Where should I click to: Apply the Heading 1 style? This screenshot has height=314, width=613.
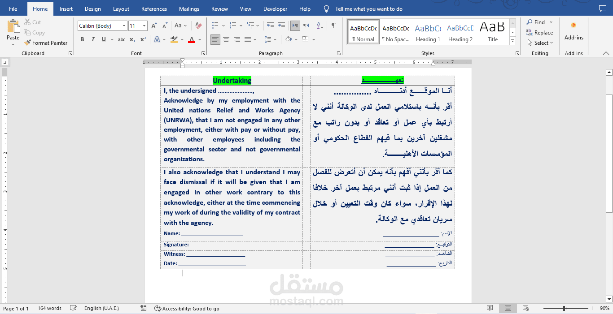[428, 32]
